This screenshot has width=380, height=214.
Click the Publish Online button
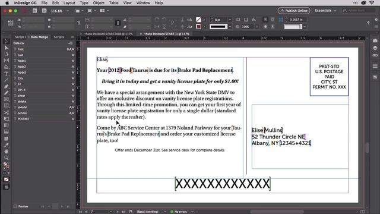click(x=294, y=11)
